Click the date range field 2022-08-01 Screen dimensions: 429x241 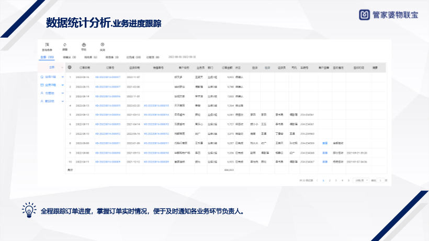[x=182, y=56]
